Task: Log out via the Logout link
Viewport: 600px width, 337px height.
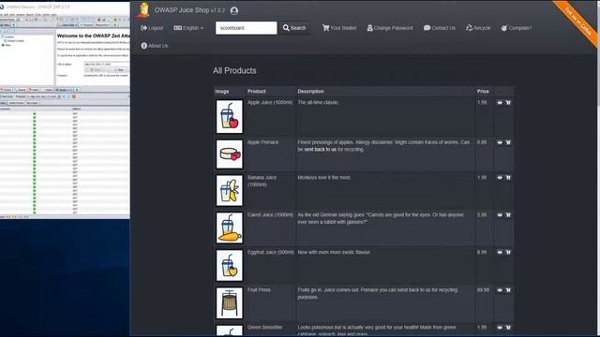Action: (x=152, y=28)
